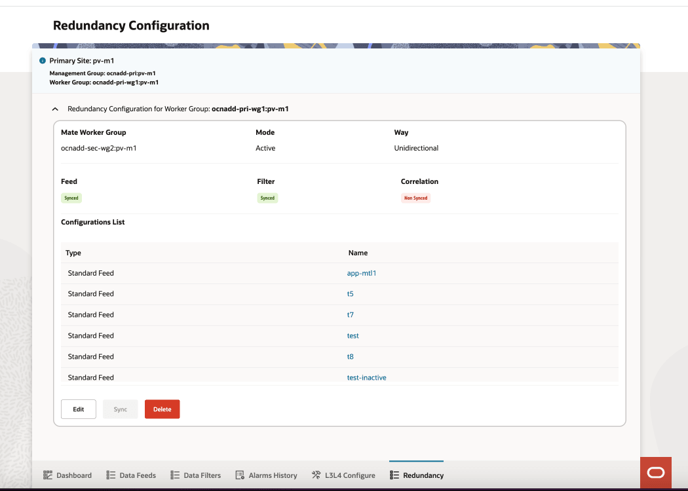Click the Redundancy Configuration page title
Image resolution: width=688 pixels, height=491 pixels.
click(x=131, y=26)
